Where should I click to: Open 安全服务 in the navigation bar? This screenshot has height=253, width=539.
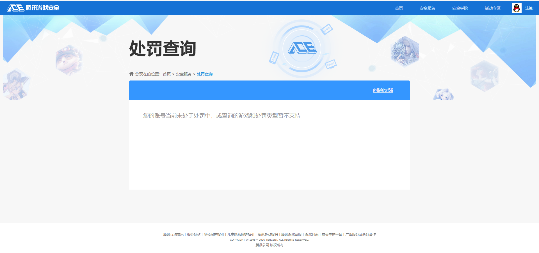(427, 8)
